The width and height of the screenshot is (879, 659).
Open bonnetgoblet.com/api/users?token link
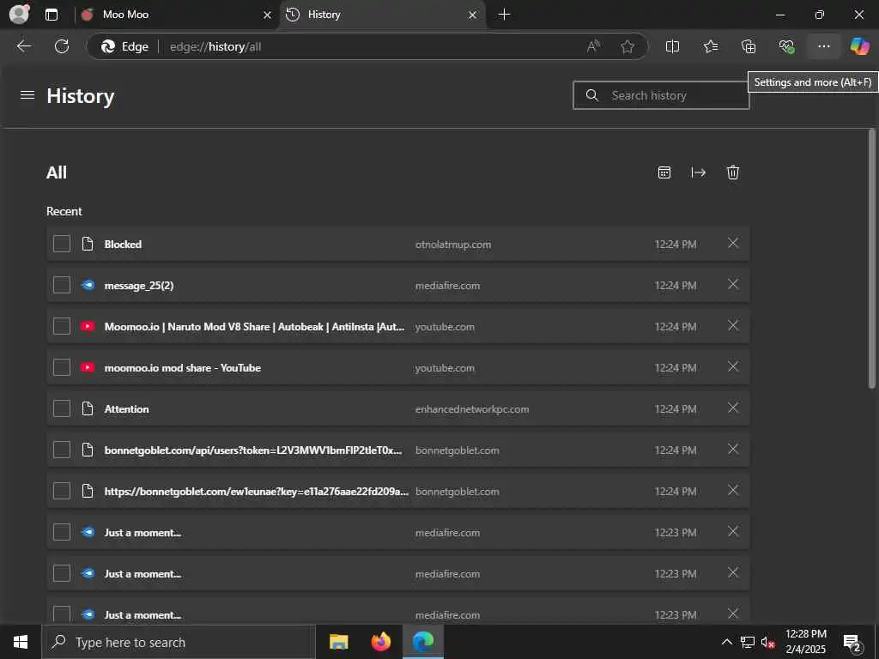tap(253, 450)
